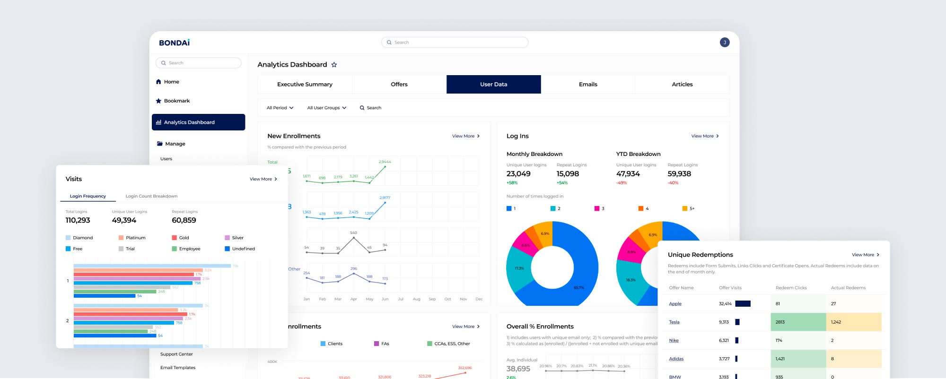
Task: Open the user avatar J icon
Action: (x=724, y=43)
